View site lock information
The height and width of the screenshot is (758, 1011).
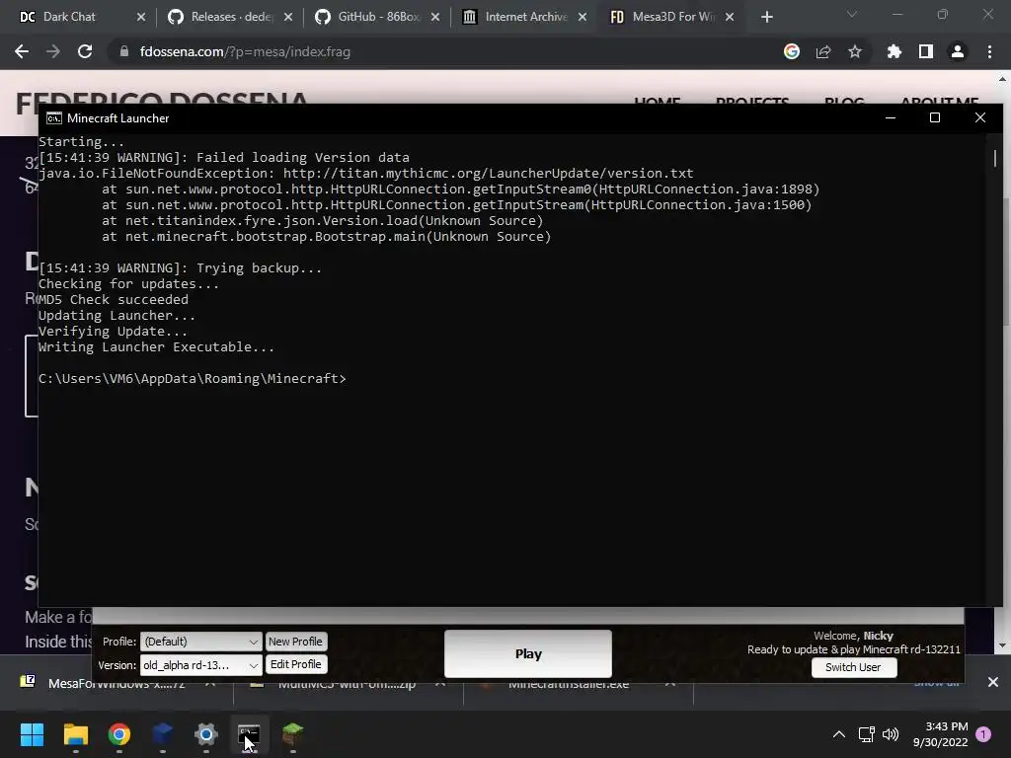(123, 51)
